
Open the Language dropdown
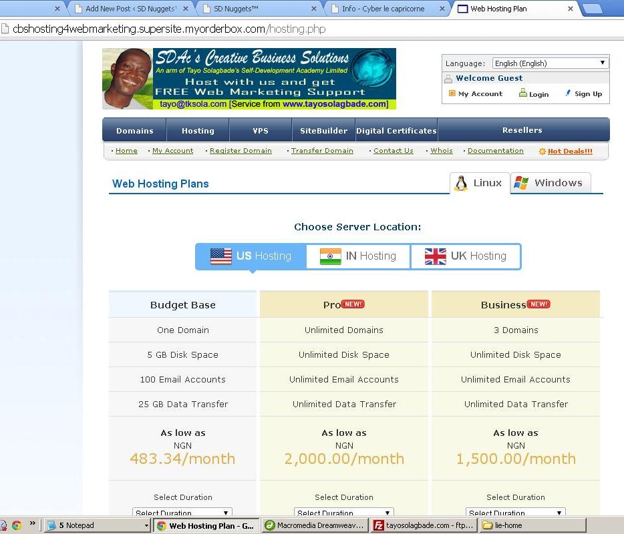click(x=550, y=63)
